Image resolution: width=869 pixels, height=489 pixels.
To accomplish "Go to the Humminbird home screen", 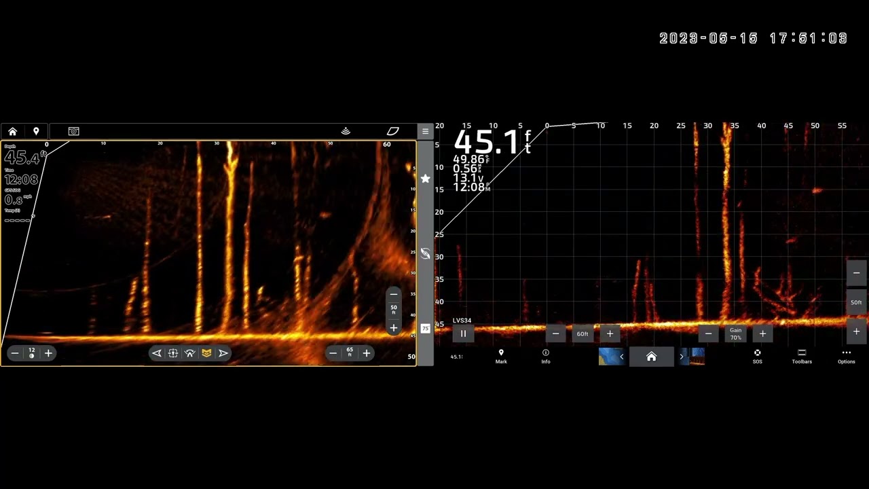I will 12,131.
